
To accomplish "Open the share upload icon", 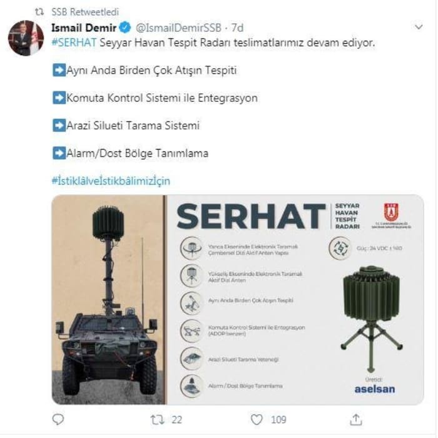I will (356, 420).
